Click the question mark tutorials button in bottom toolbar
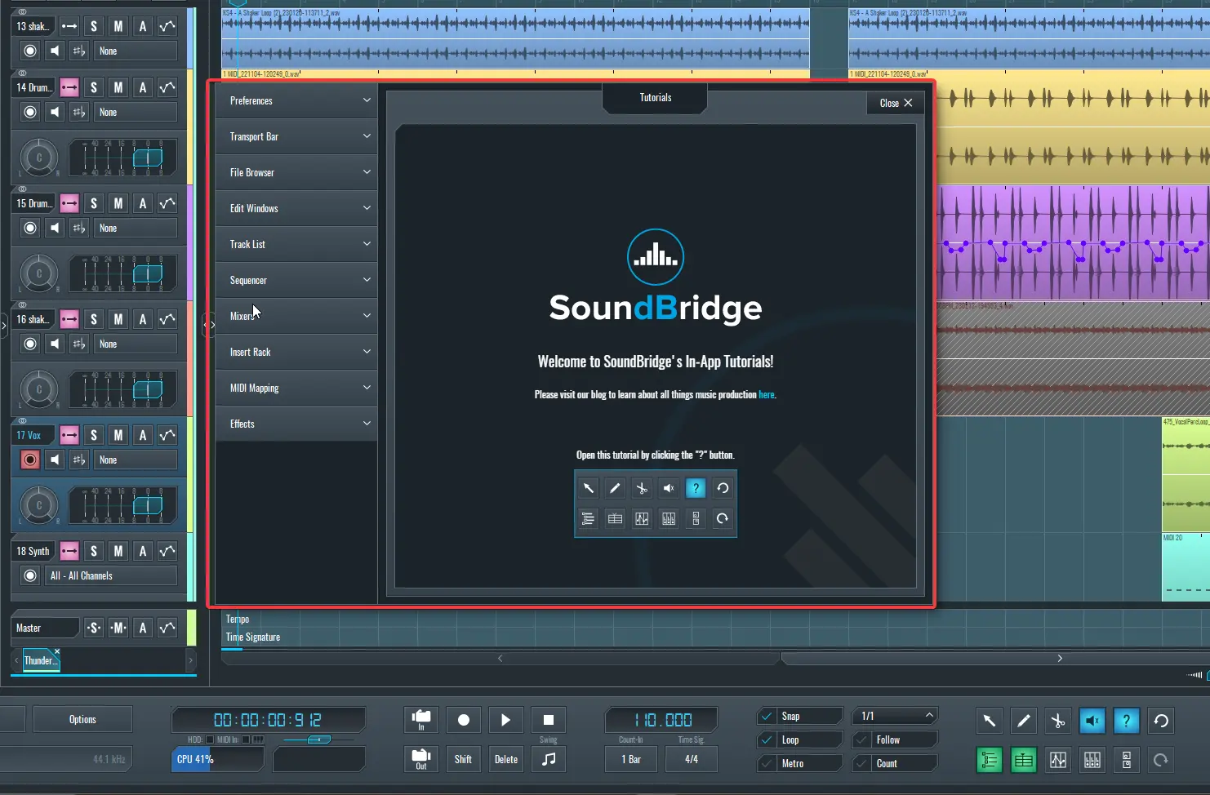This screenshot has width=1210, height=795. (1127, 721)
